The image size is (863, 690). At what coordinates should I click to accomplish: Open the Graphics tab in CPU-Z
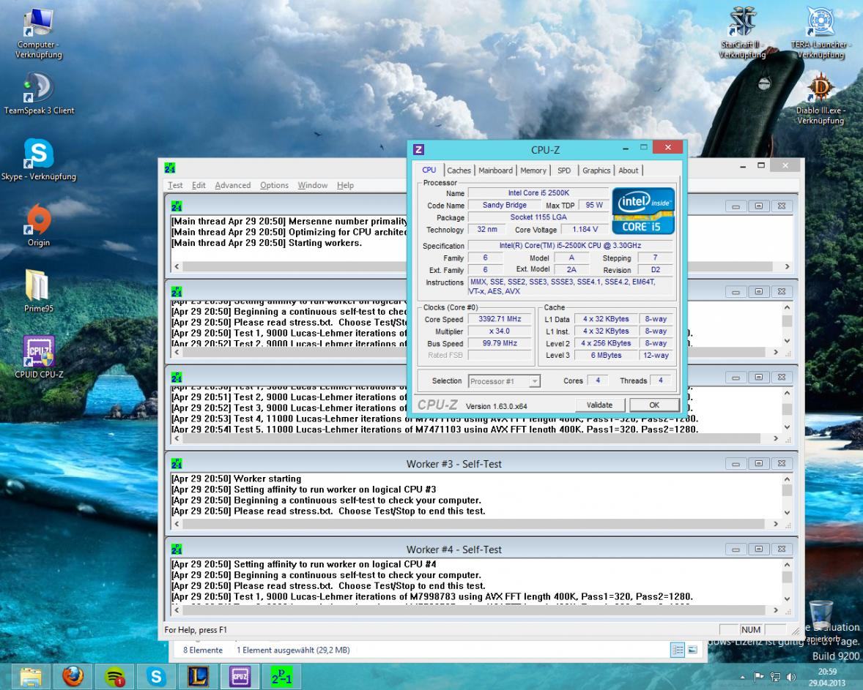[596, 170]
